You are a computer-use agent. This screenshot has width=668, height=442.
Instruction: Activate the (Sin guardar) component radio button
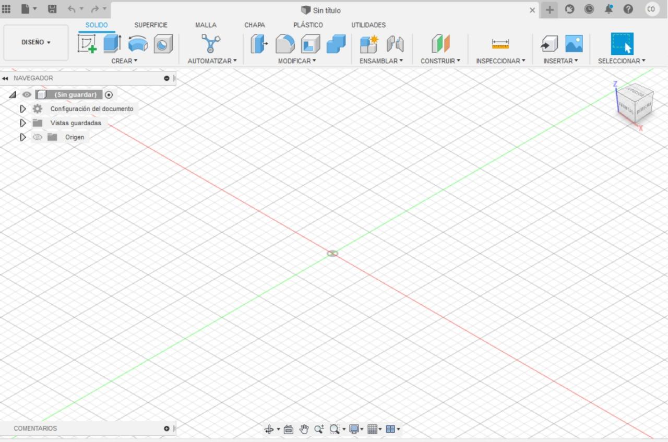pos(109,95)
